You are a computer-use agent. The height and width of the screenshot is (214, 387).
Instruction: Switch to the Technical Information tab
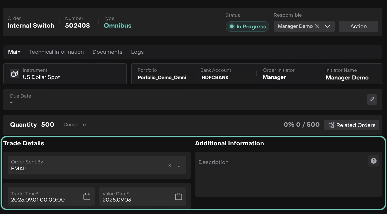(56, 52)
